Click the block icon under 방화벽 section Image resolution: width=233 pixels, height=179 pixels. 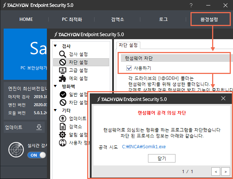click(x=63, y=102)
